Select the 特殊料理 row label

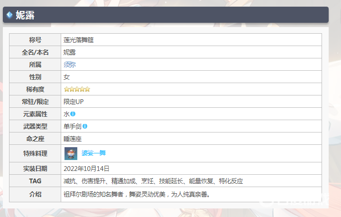pos(35,153)
